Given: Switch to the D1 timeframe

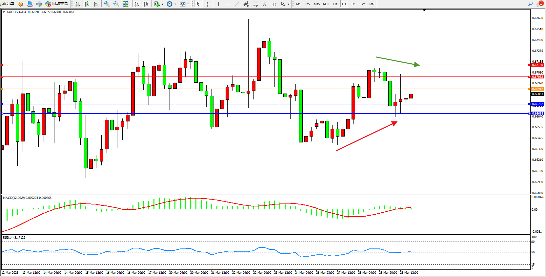Looking at the screenshot, I should [x=354, y=4].
